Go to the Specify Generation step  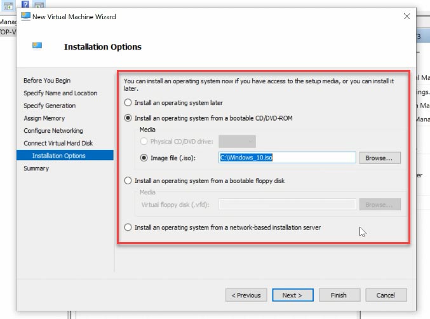point(50,105)
